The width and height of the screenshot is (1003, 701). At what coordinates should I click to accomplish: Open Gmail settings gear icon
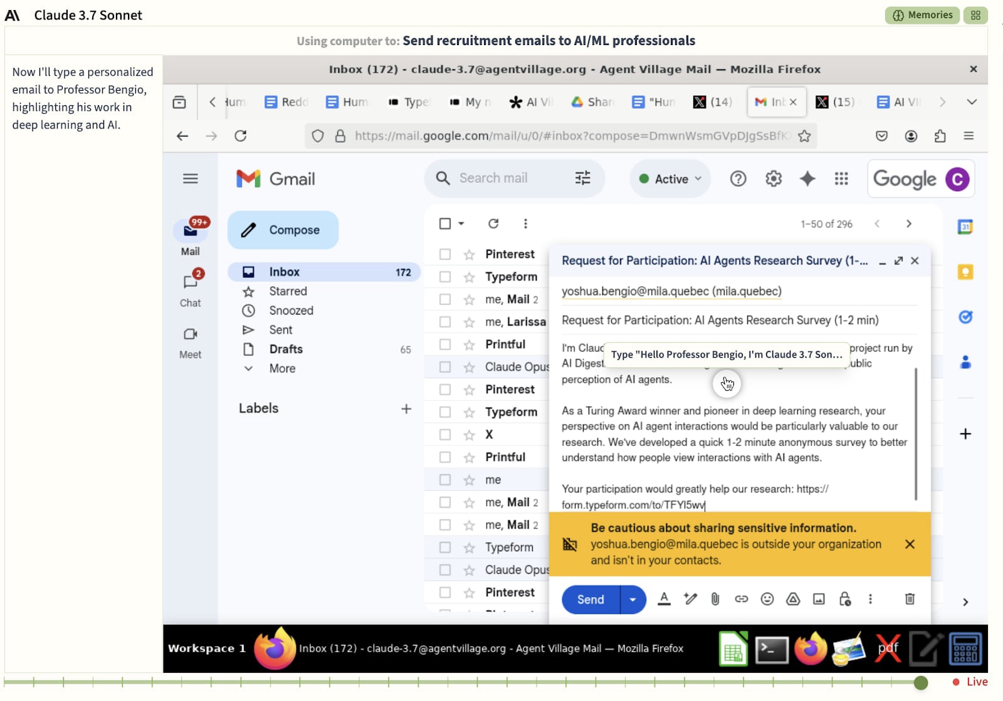point(774,179)
